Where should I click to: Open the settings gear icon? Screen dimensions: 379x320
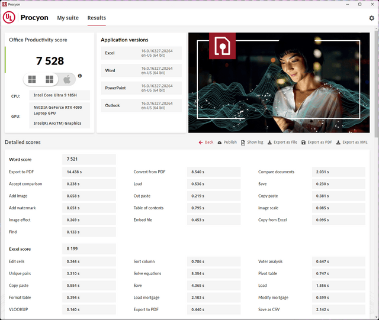[x=371, y=18]
